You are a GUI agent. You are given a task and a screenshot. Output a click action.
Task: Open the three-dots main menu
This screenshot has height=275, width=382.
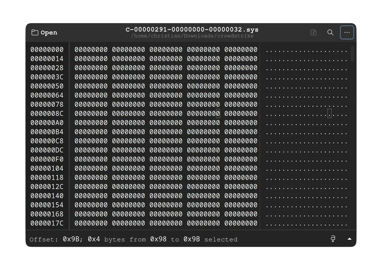(x=347, y=32)
